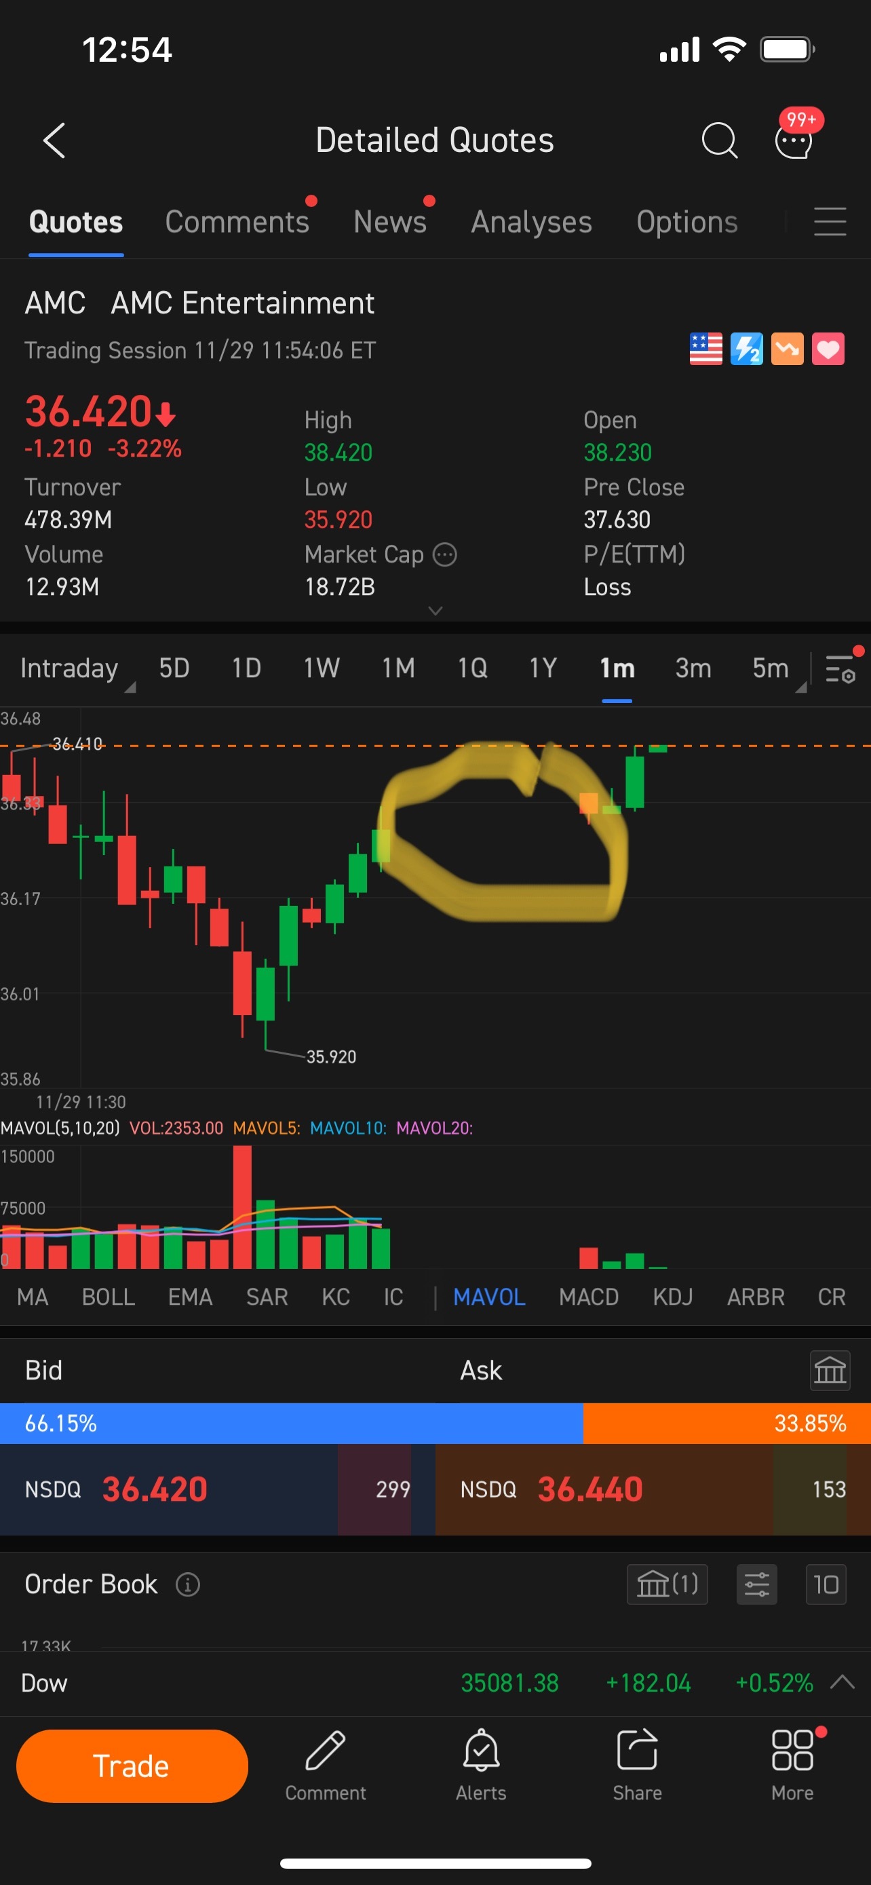The width and height of the screenshot is (871, 1885).
Task: Tap the AMC Entertainment stock name
Action: [243, 303]
